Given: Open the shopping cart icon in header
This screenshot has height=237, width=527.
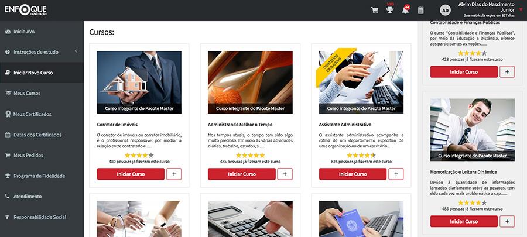Looking at the screenshot, I should (x=374, y=10).
